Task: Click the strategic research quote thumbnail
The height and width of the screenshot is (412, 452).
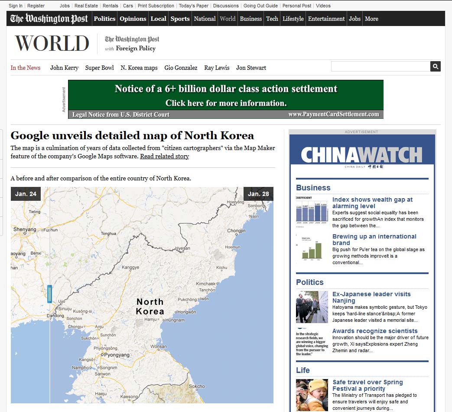Action: [312, 342]
